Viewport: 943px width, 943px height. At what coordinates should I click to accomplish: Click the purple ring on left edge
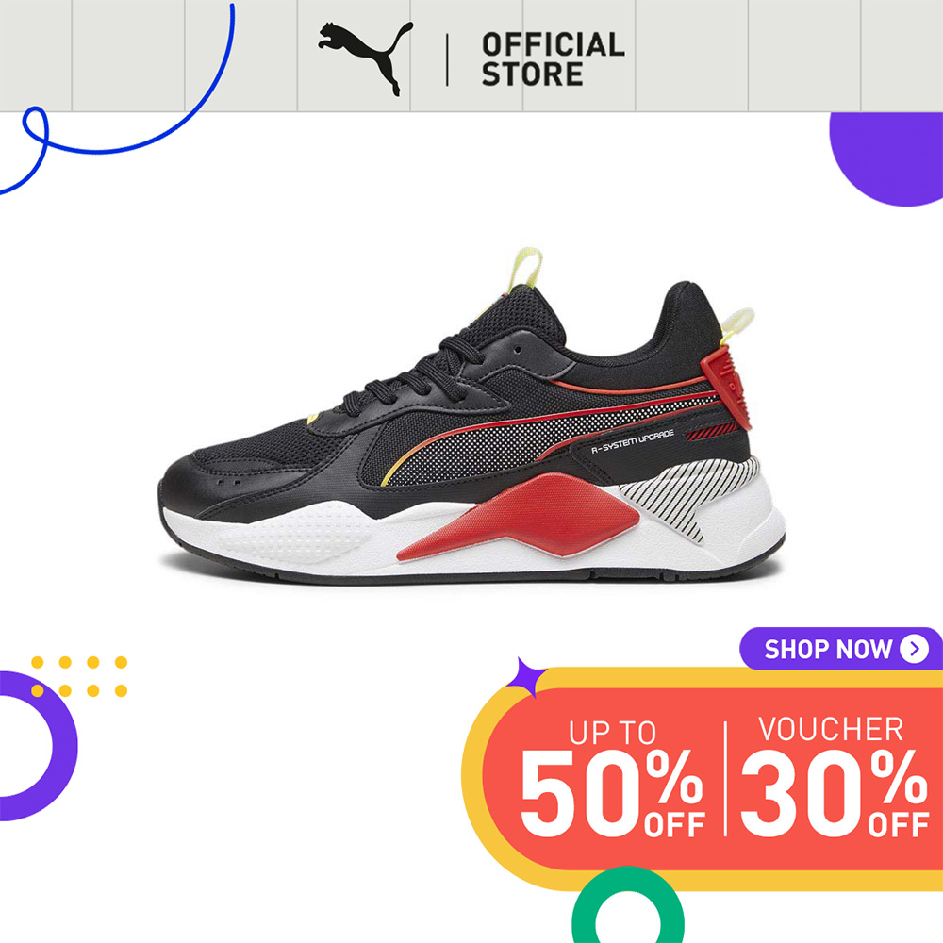click(38, 746)
